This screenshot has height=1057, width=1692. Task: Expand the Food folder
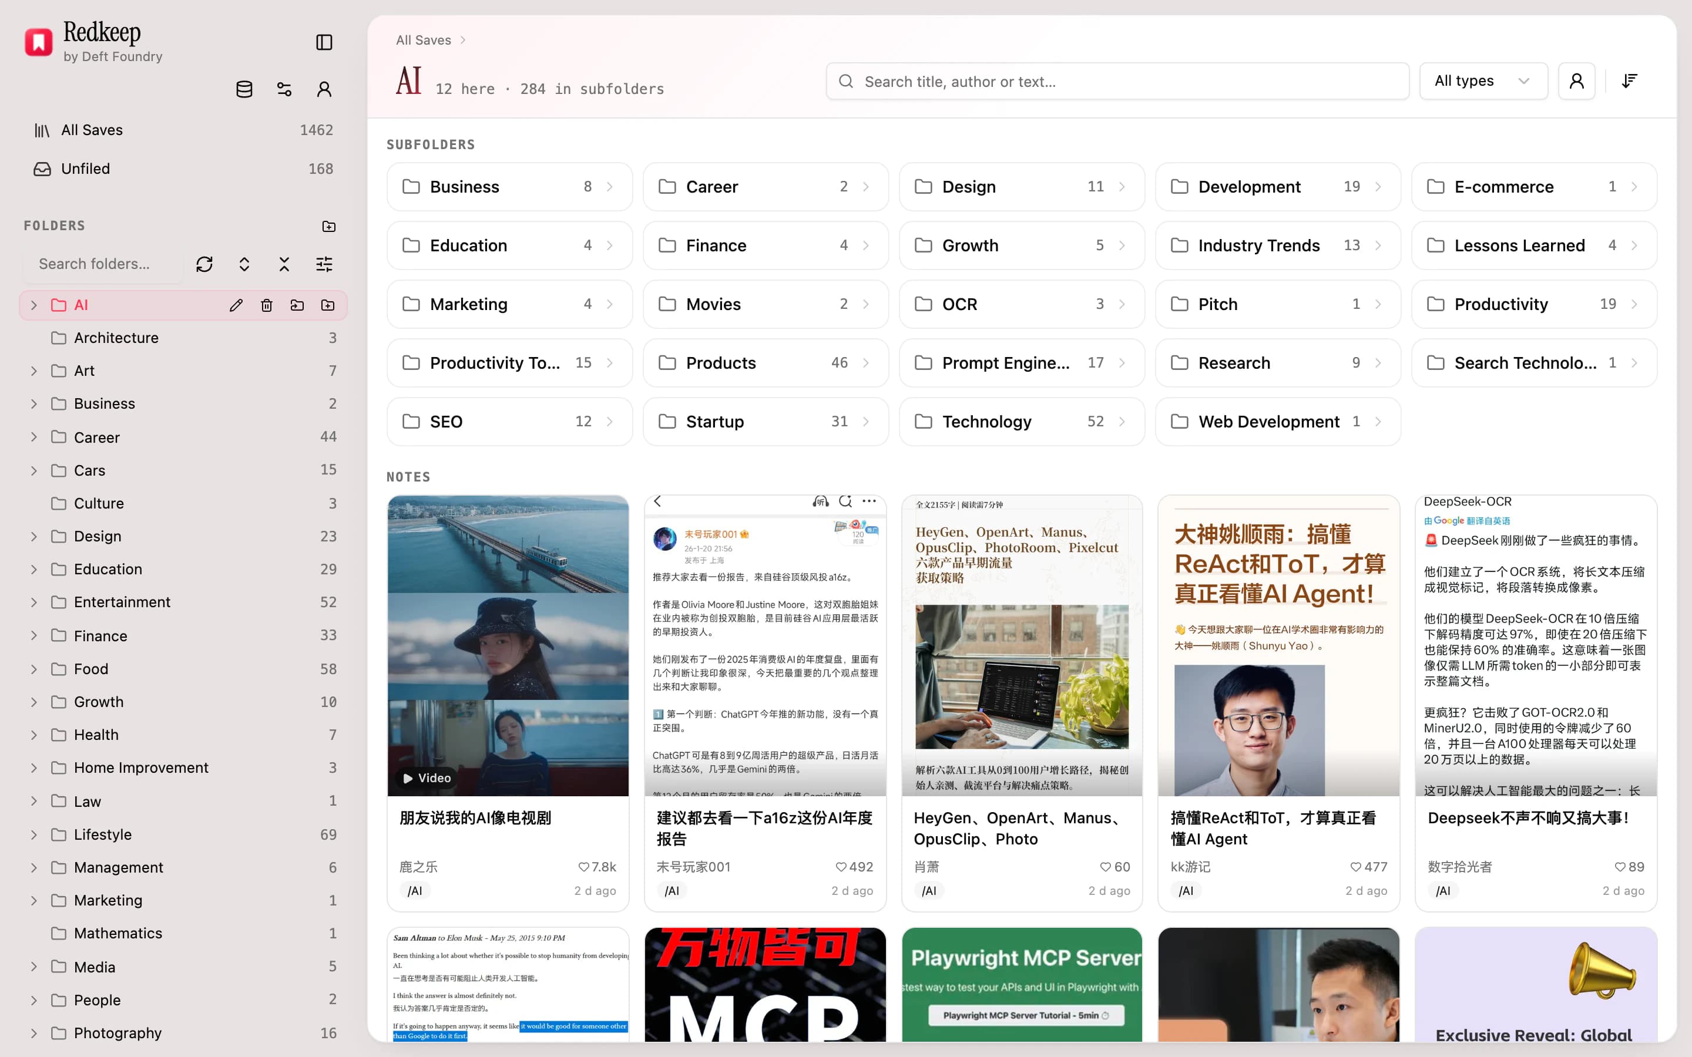(x=33, y=669)
